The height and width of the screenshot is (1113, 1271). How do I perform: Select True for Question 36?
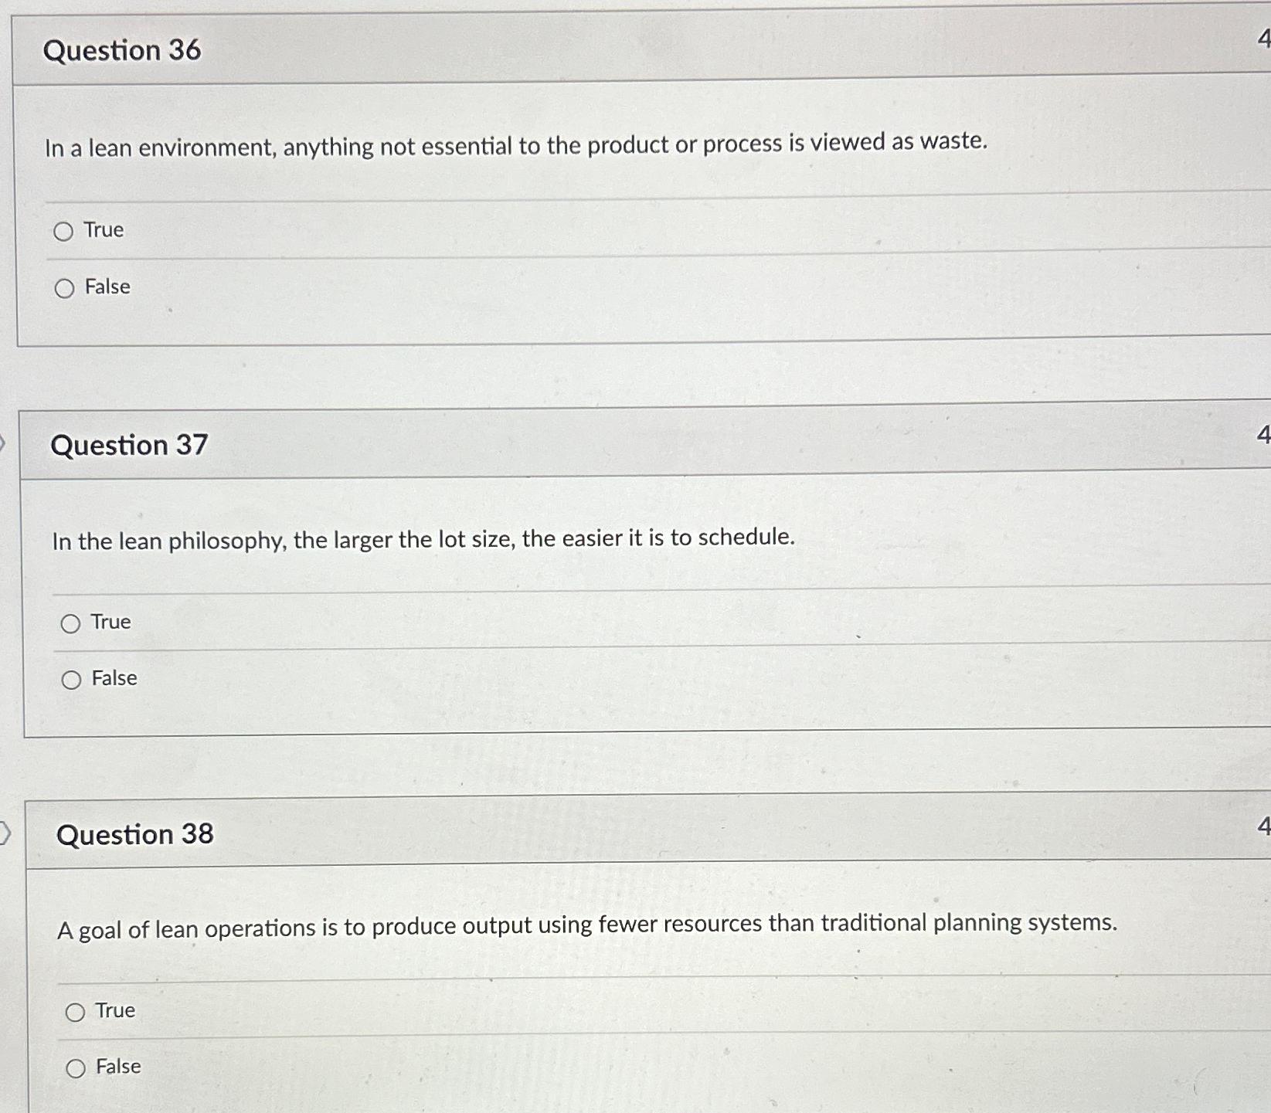pyautogui.click(x=65, y=229)
